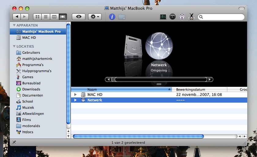
Task: Click Cover Flow scroller left arrow
Action: 108,79
